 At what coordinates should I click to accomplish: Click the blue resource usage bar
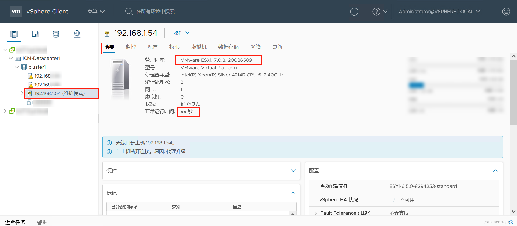coord(416,85)
